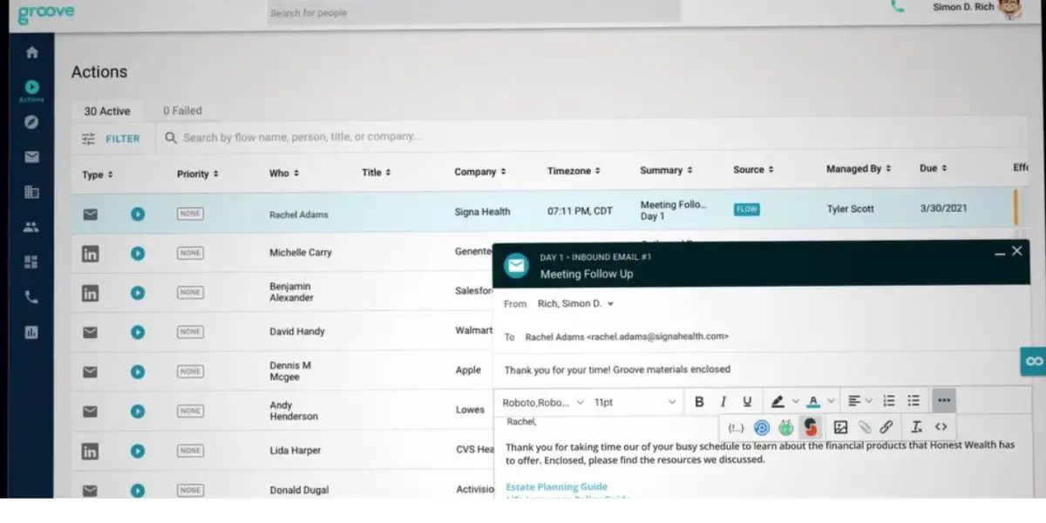The height and width of the screenshot is (523, 1046).
Task: Open the mail icon in the sidebar
Action: pyautogui.click(x=32, y=157)
